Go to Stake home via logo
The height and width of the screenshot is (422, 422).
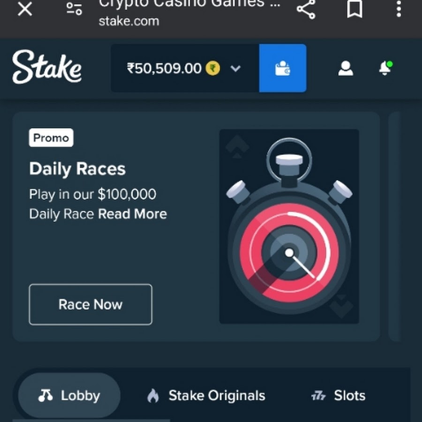[x=47, y=67]
